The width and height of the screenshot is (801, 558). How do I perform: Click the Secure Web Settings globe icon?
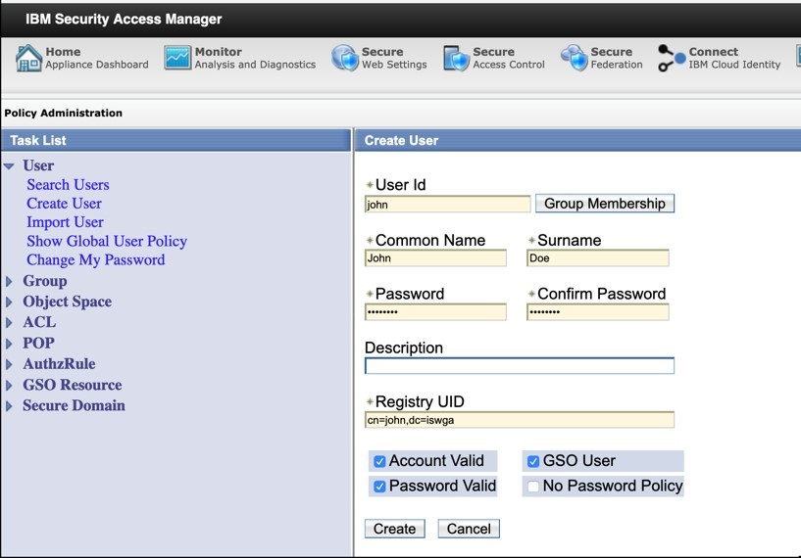coord(345,58)
